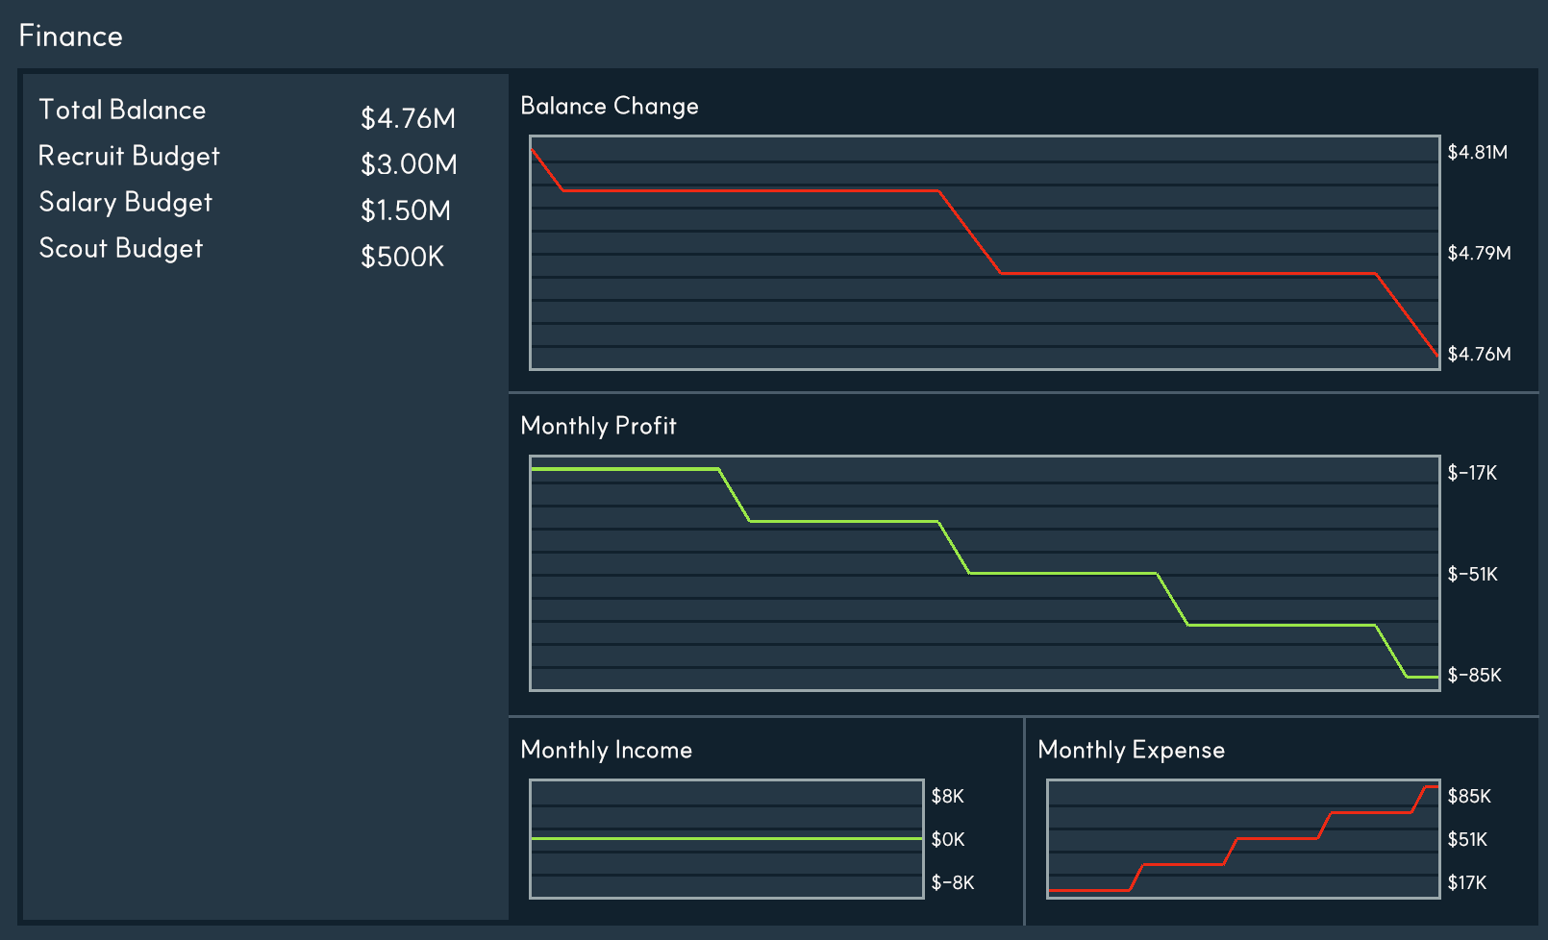Click the red line in Balance Change chart

pos(750,191)
